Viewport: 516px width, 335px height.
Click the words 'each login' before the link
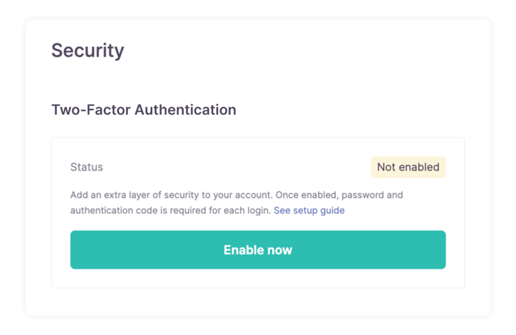pos(246,210)
